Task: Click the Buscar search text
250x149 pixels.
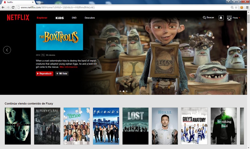Action: coord(210,17)
